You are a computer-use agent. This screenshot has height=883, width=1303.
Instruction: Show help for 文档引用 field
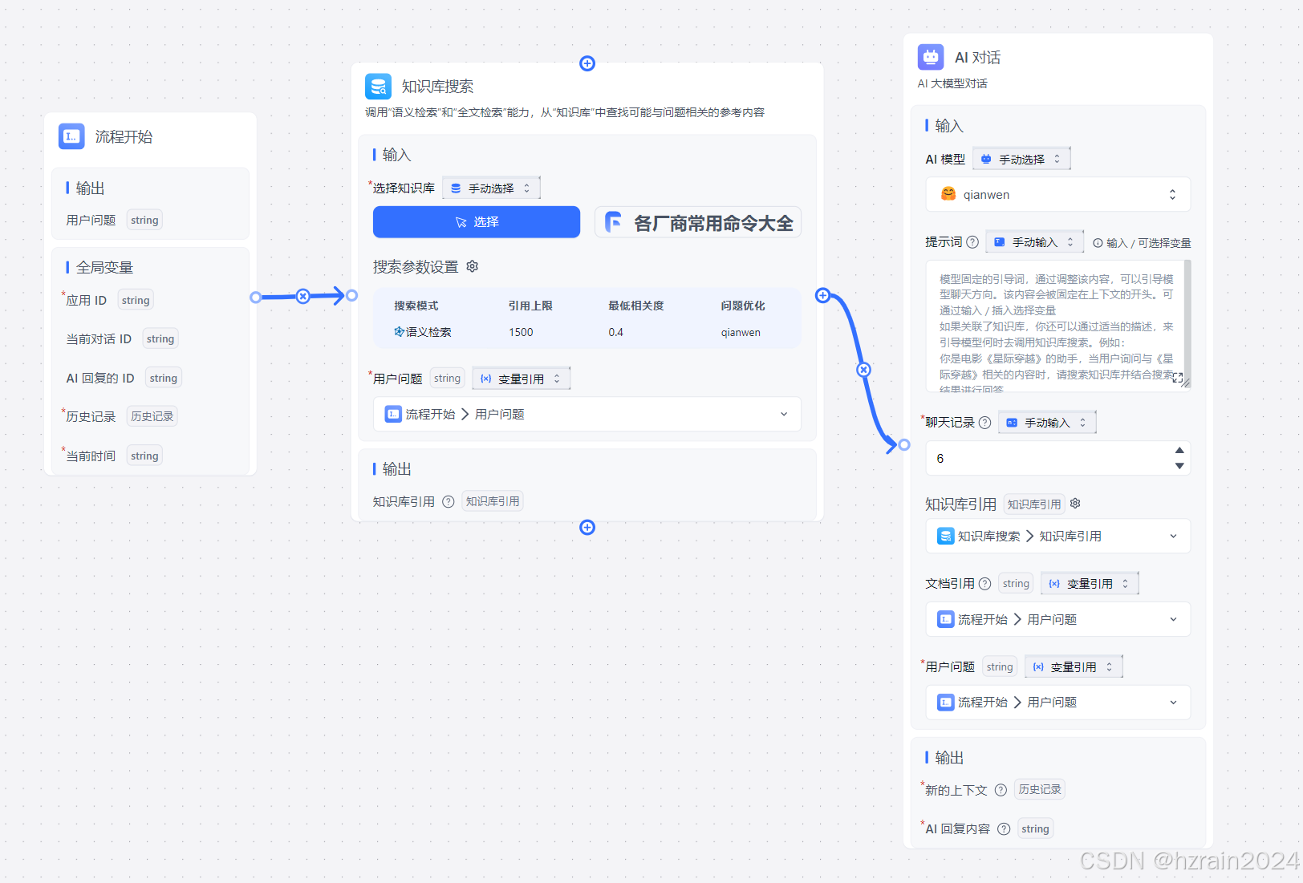pos(985,584)
